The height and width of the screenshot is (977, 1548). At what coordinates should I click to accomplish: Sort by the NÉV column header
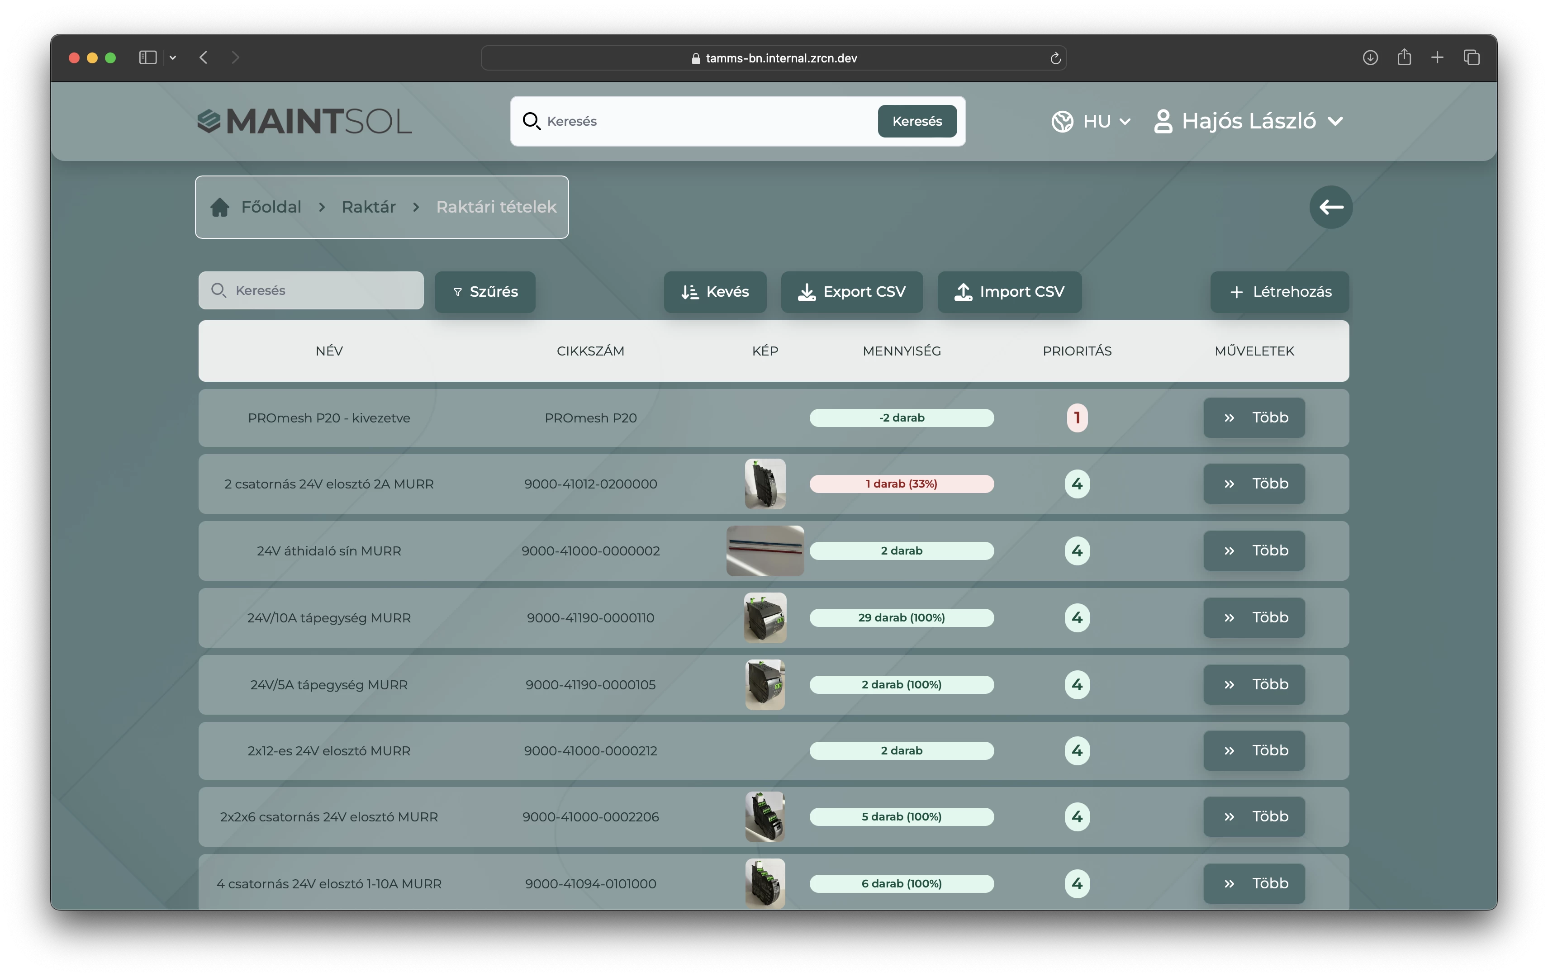tap(329, 351)
